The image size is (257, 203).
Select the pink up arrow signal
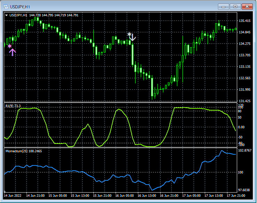[13, 52]
